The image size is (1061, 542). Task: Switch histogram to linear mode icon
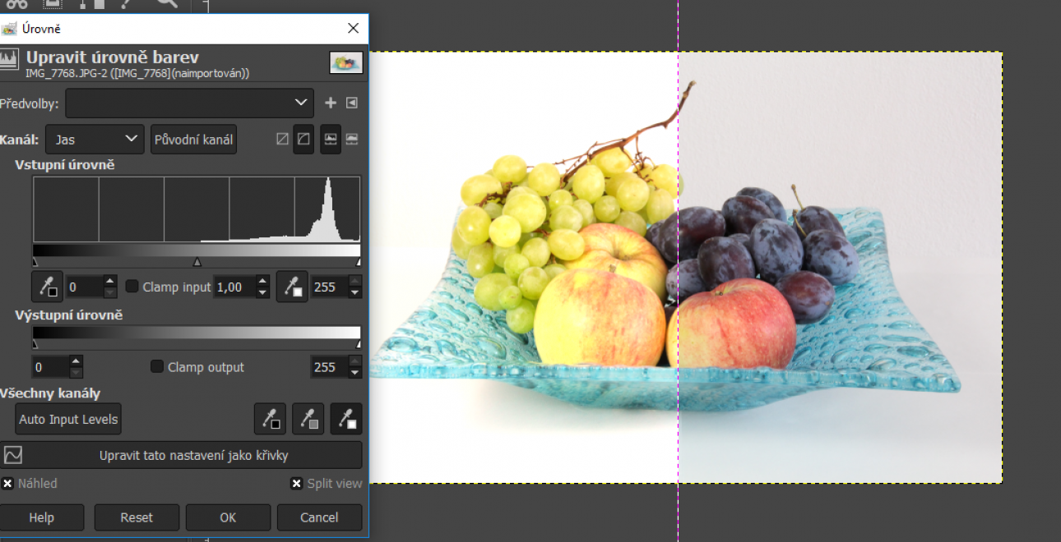point(282,140)
